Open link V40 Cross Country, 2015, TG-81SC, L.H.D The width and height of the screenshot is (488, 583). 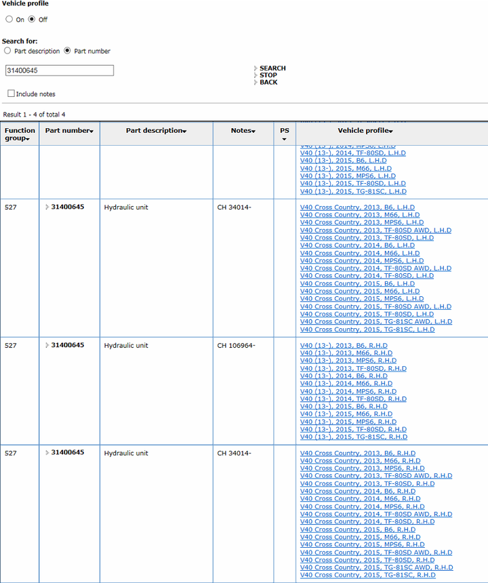(367, 329)
